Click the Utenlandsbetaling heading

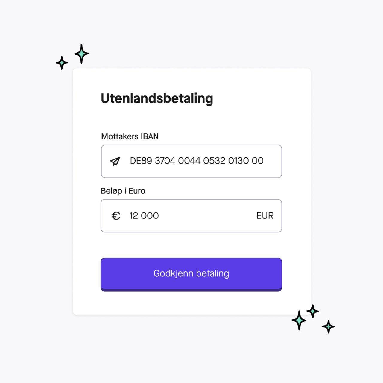pos(157,99)
